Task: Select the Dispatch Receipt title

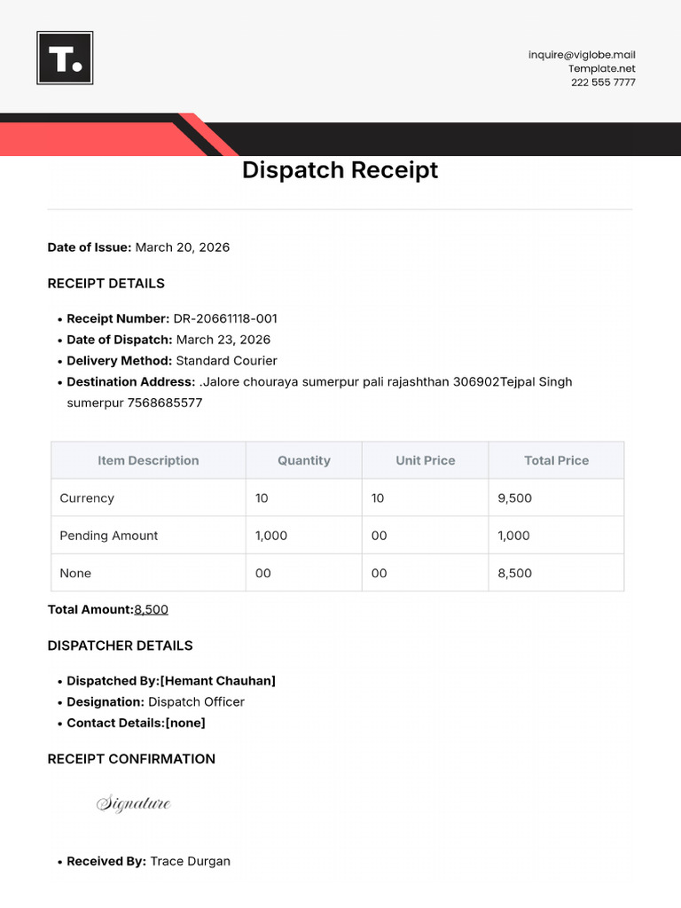Action: [340, 170]
